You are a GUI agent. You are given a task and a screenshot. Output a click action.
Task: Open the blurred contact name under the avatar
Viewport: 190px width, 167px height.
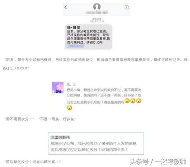tap(97, 13)
